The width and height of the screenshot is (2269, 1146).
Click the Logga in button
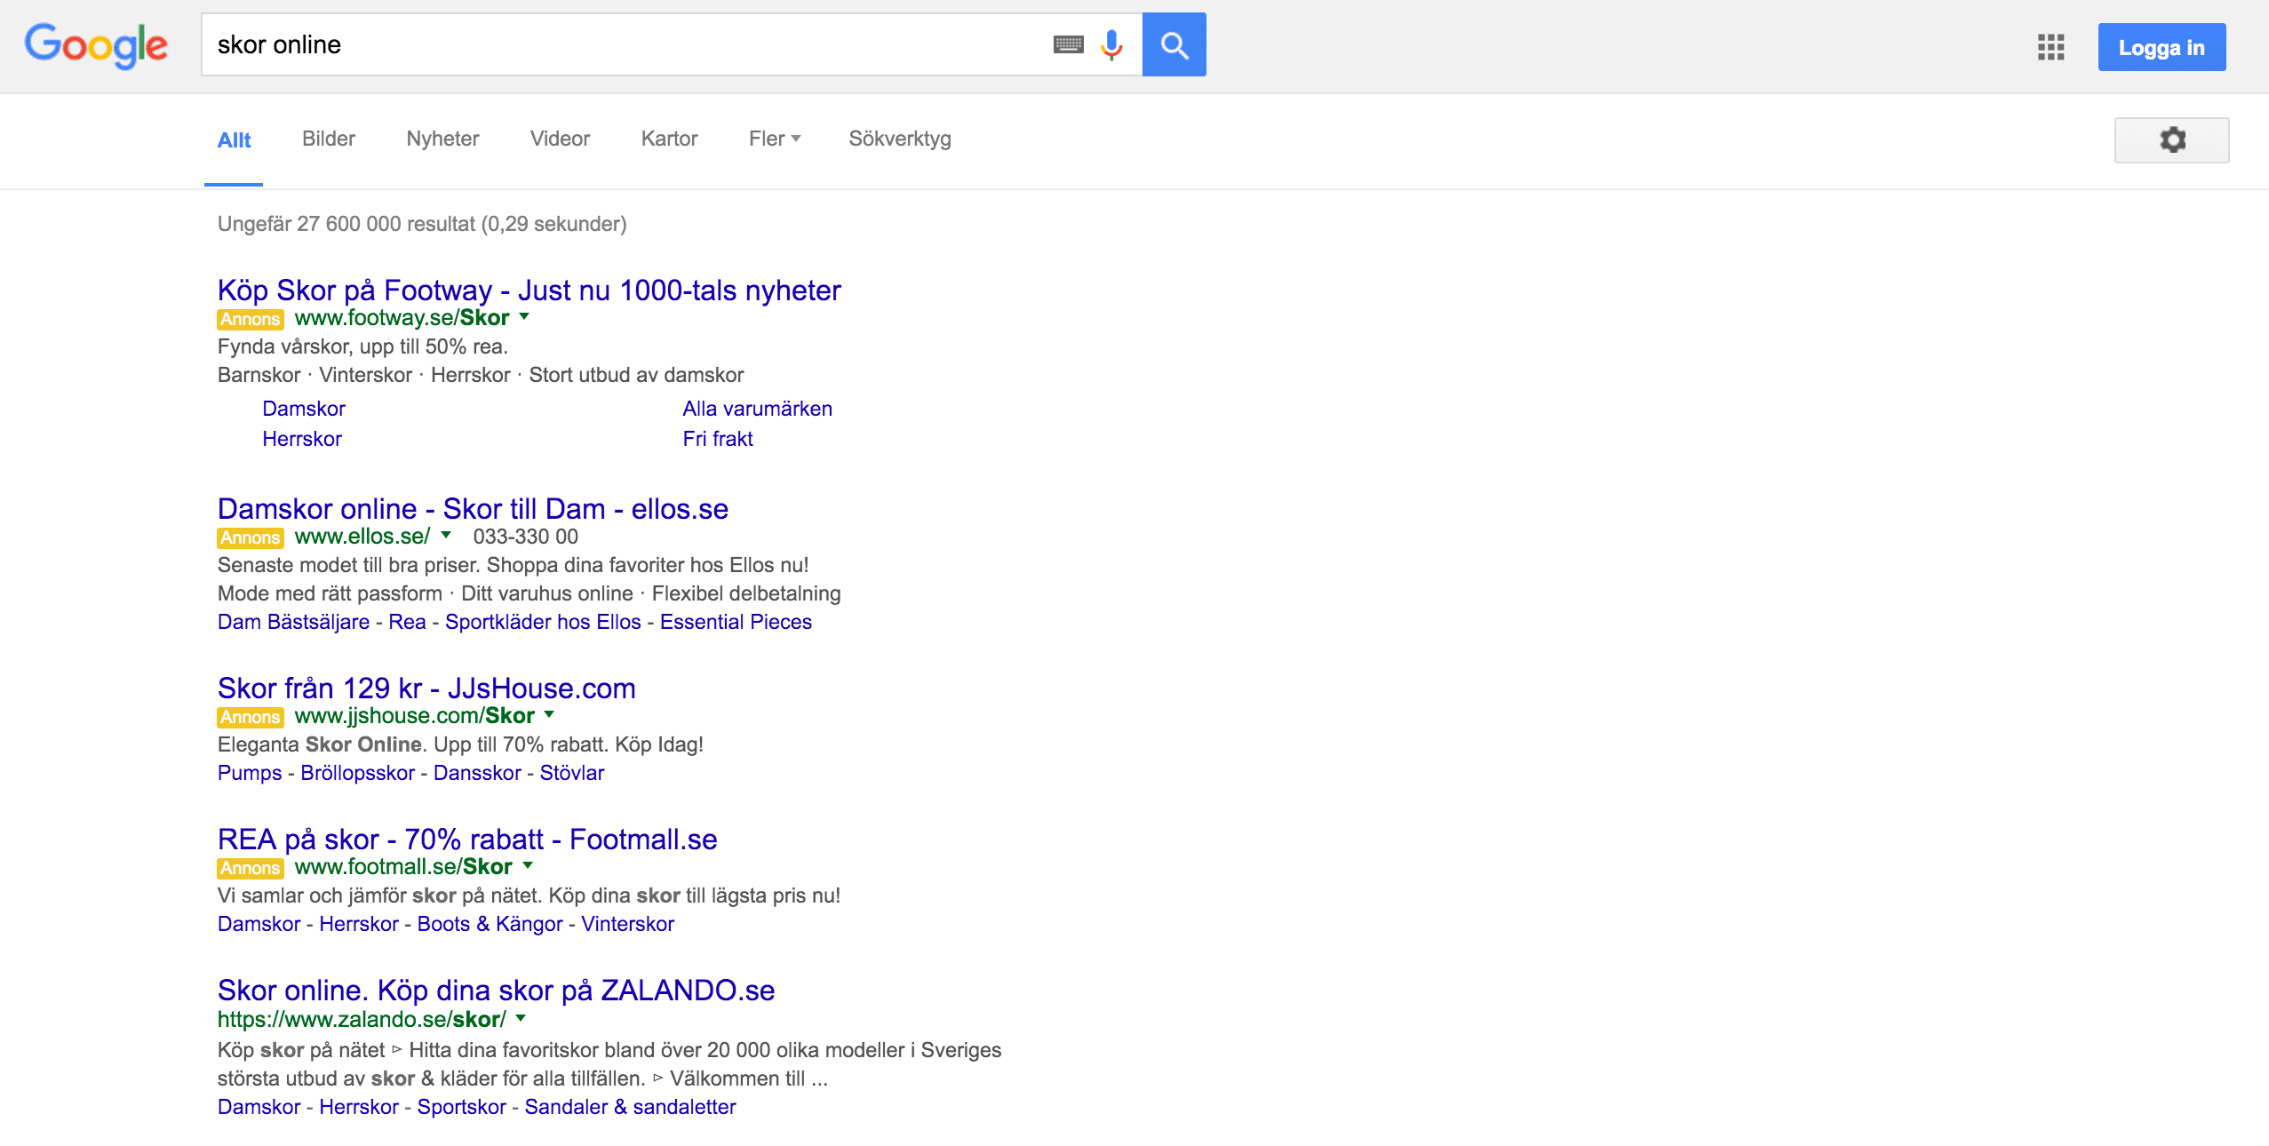pos(2162,47)
